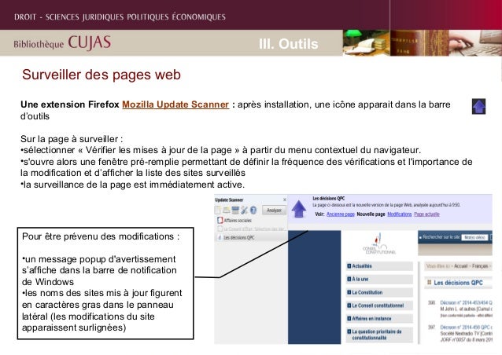
Task: Click the Les décisions QPC notification title
Action: coord(328,199)
